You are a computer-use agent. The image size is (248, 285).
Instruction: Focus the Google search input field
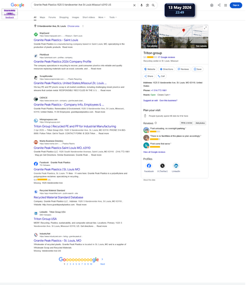coord(82,5)
